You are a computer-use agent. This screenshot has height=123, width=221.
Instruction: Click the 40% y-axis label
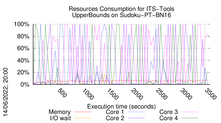tap(23, 60)
